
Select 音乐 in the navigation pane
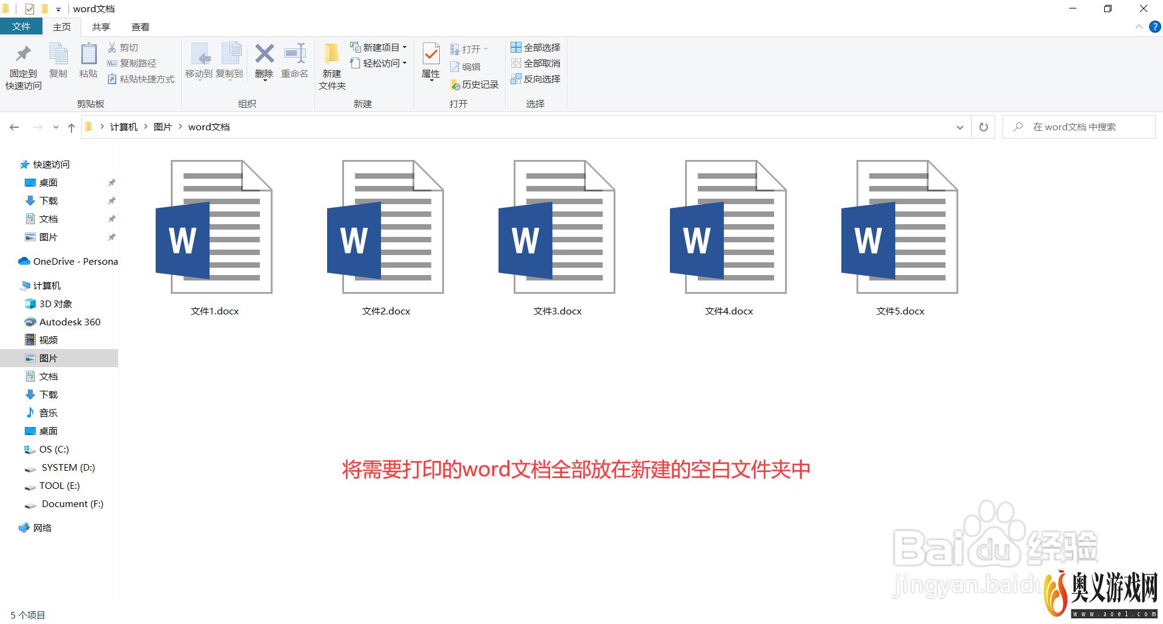pos(41,413)
